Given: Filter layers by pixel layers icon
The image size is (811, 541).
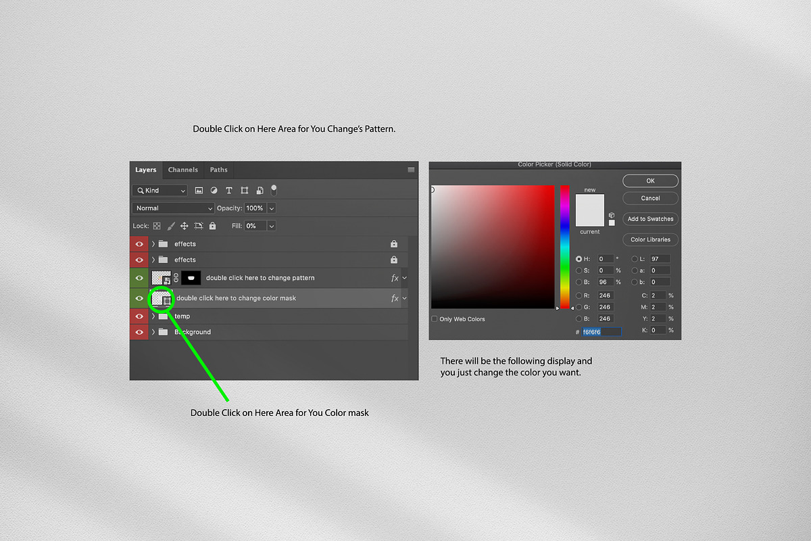Looking at the screenshot, I should (199, 191).
